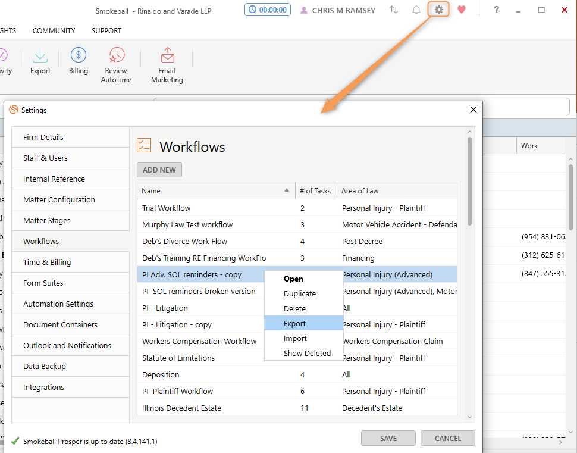Save the settings changes
The width and height of the screenshot is (577, 453).
point(388,438)
